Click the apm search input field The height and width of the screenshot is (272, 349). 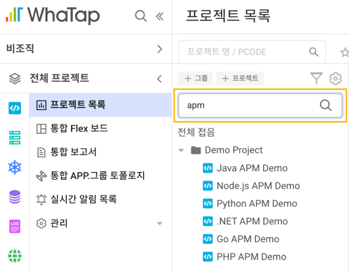click(260, 105)
